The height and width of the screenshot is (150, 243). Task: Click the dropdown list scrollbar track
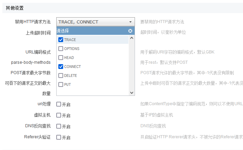point(132,65)
